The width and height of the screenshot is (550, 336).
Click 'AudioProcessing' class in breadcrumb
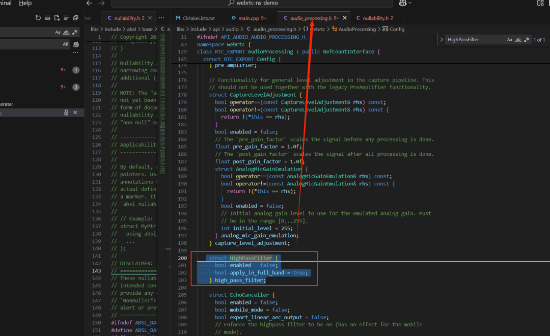356,29
